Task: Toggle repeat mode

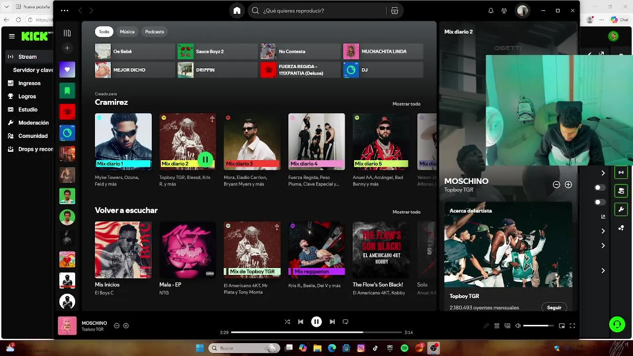Action: click(346, 322)
